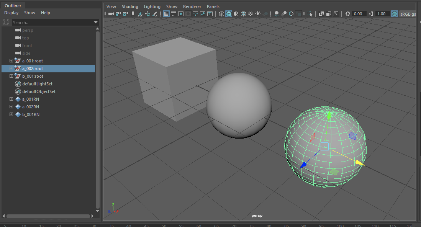Toggle the Resolution Gate icon
The image size is (421, 227).
pos(181,14)
